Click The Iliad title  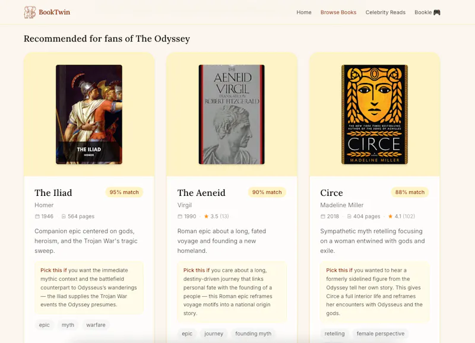(x=53, y=193)
